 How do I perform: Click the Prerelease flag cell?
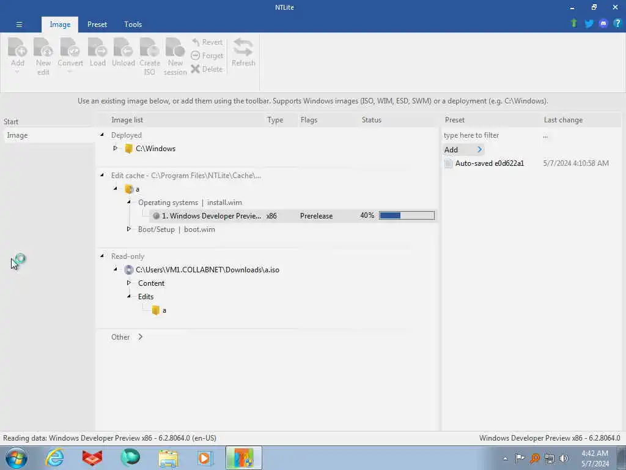coord(316,216)
